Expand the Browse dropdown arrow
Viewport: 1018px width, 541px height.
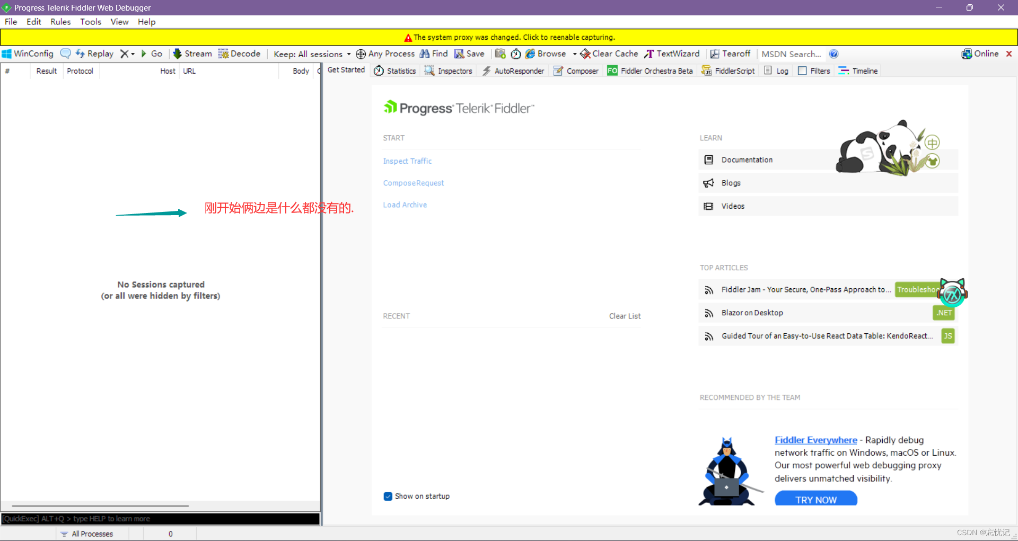click(x=575, y=54)
